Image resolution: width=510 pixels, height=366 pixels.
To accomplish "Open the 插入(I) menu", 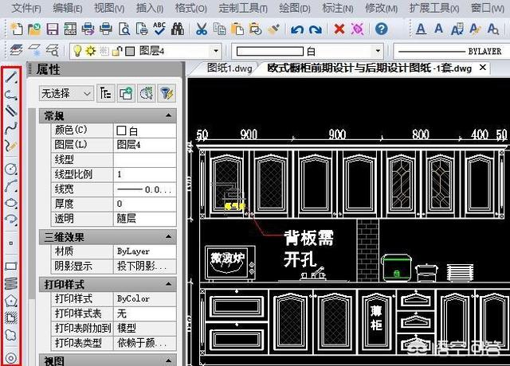I will [150, 8].
